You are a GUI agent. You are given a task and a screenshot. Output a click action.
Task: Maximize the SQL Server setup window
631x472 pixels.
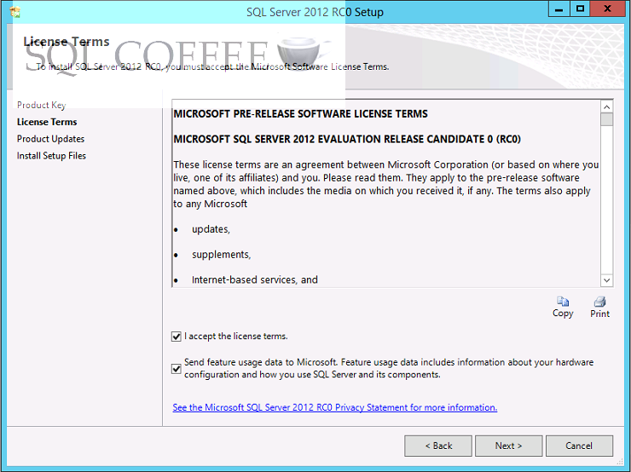(x=580, y=9)
